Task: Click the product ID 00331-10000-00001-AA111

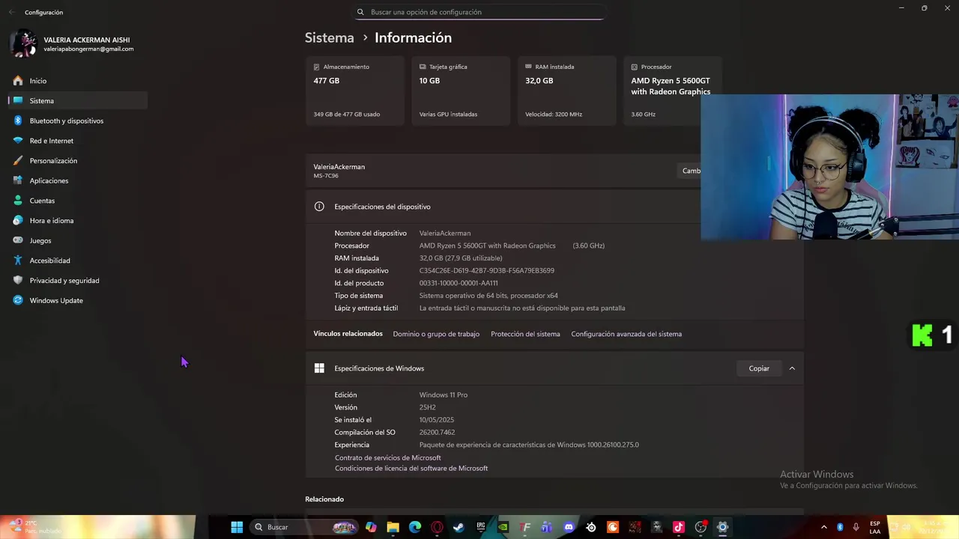Action: pyautogui.click(x=459, y=283)
